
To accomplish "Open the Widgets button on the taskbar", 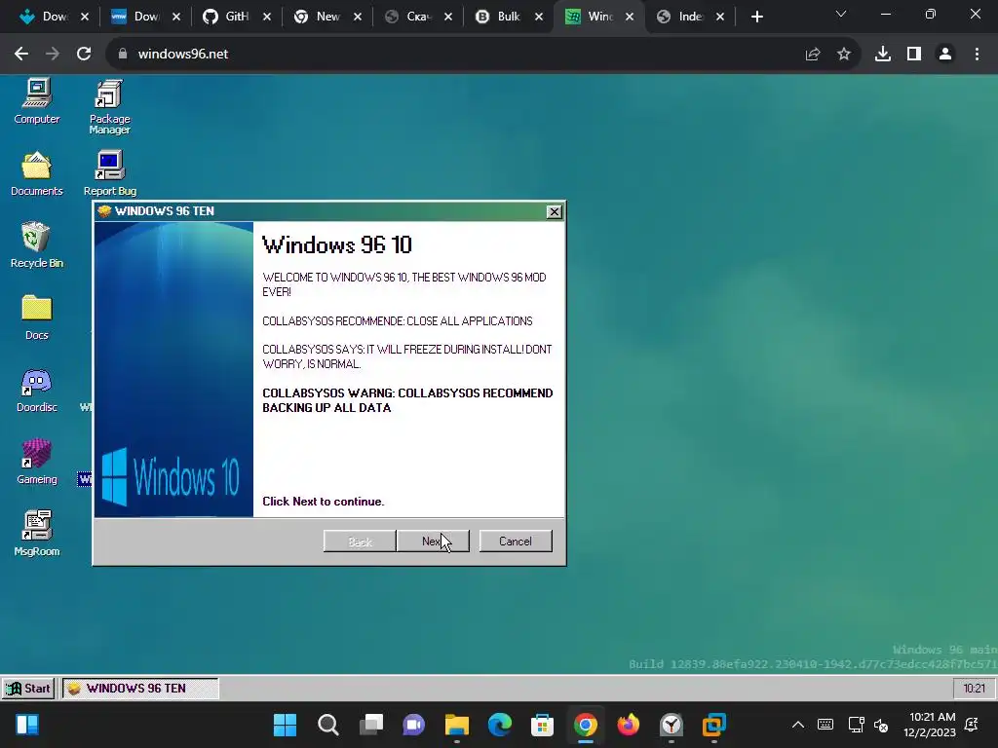I will pyautogui.click(x=26, y=725).
